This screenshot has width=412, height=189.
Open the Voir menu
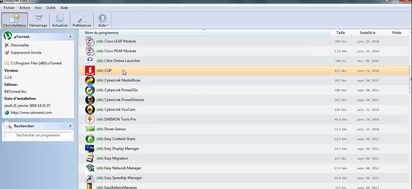coord(38,8)
